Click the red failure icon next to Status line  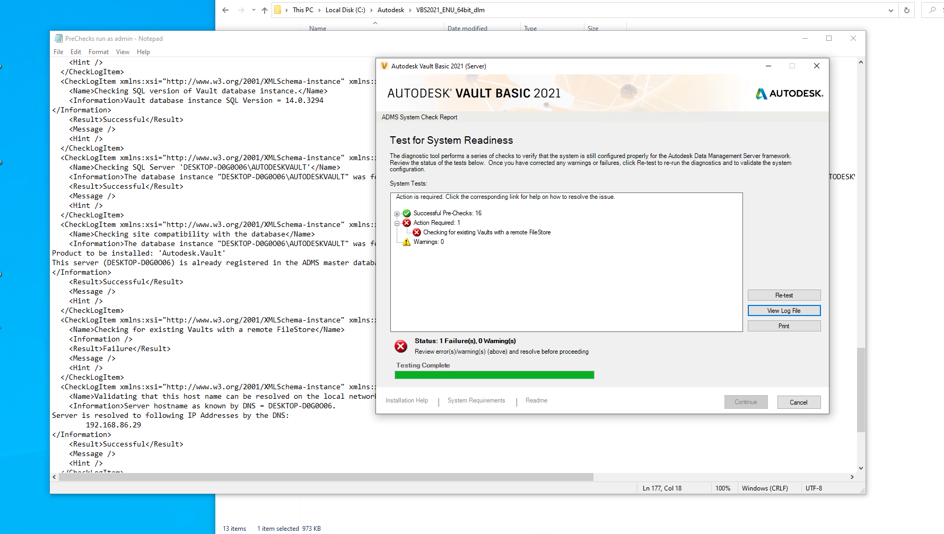pyautogui.click(x=401, y=346)
